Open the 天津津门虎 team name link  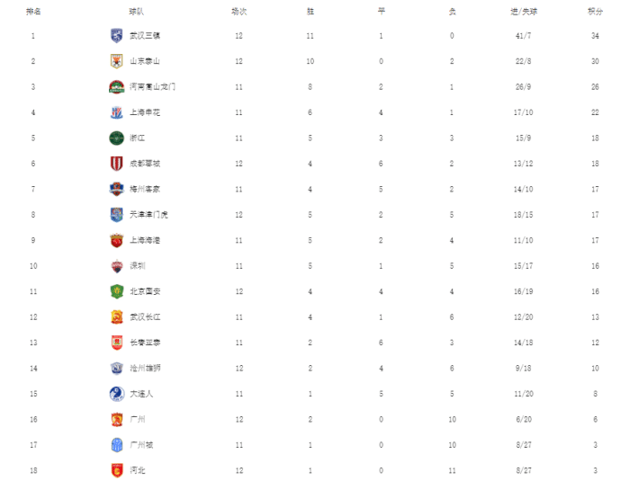coord(148,215)
